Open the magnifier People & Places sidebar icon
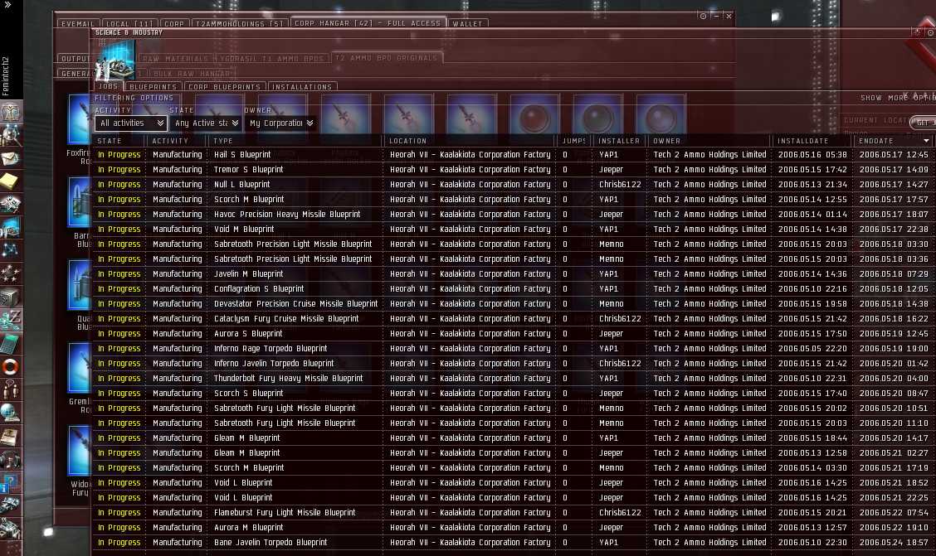936x556 pixels. pos(11,135)
